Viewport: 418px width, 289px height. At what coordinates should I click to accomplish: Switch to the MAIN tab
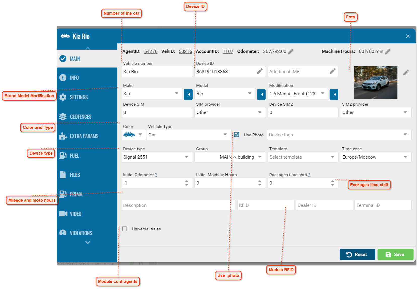click(87, 59)
